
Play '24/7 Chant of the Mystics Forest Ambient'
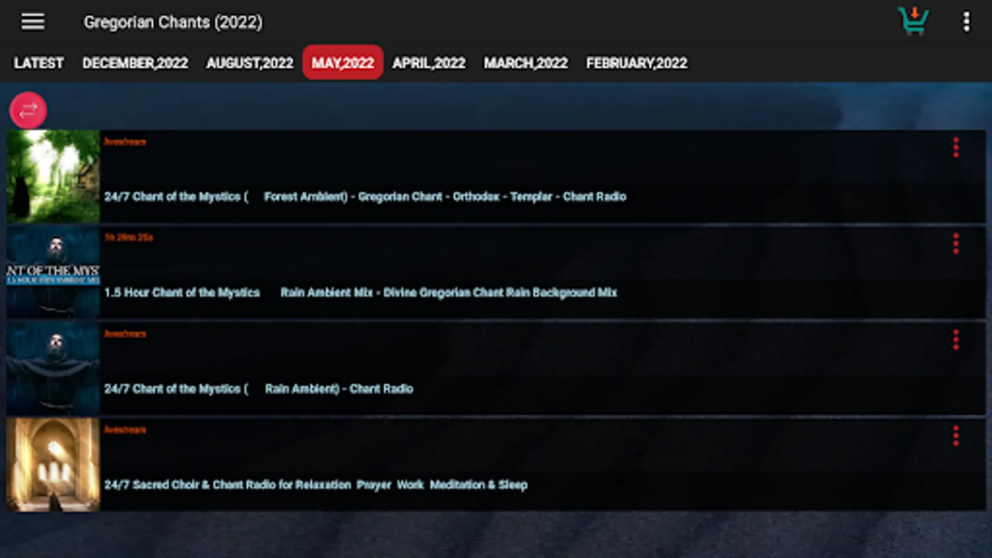click(365, 197)
